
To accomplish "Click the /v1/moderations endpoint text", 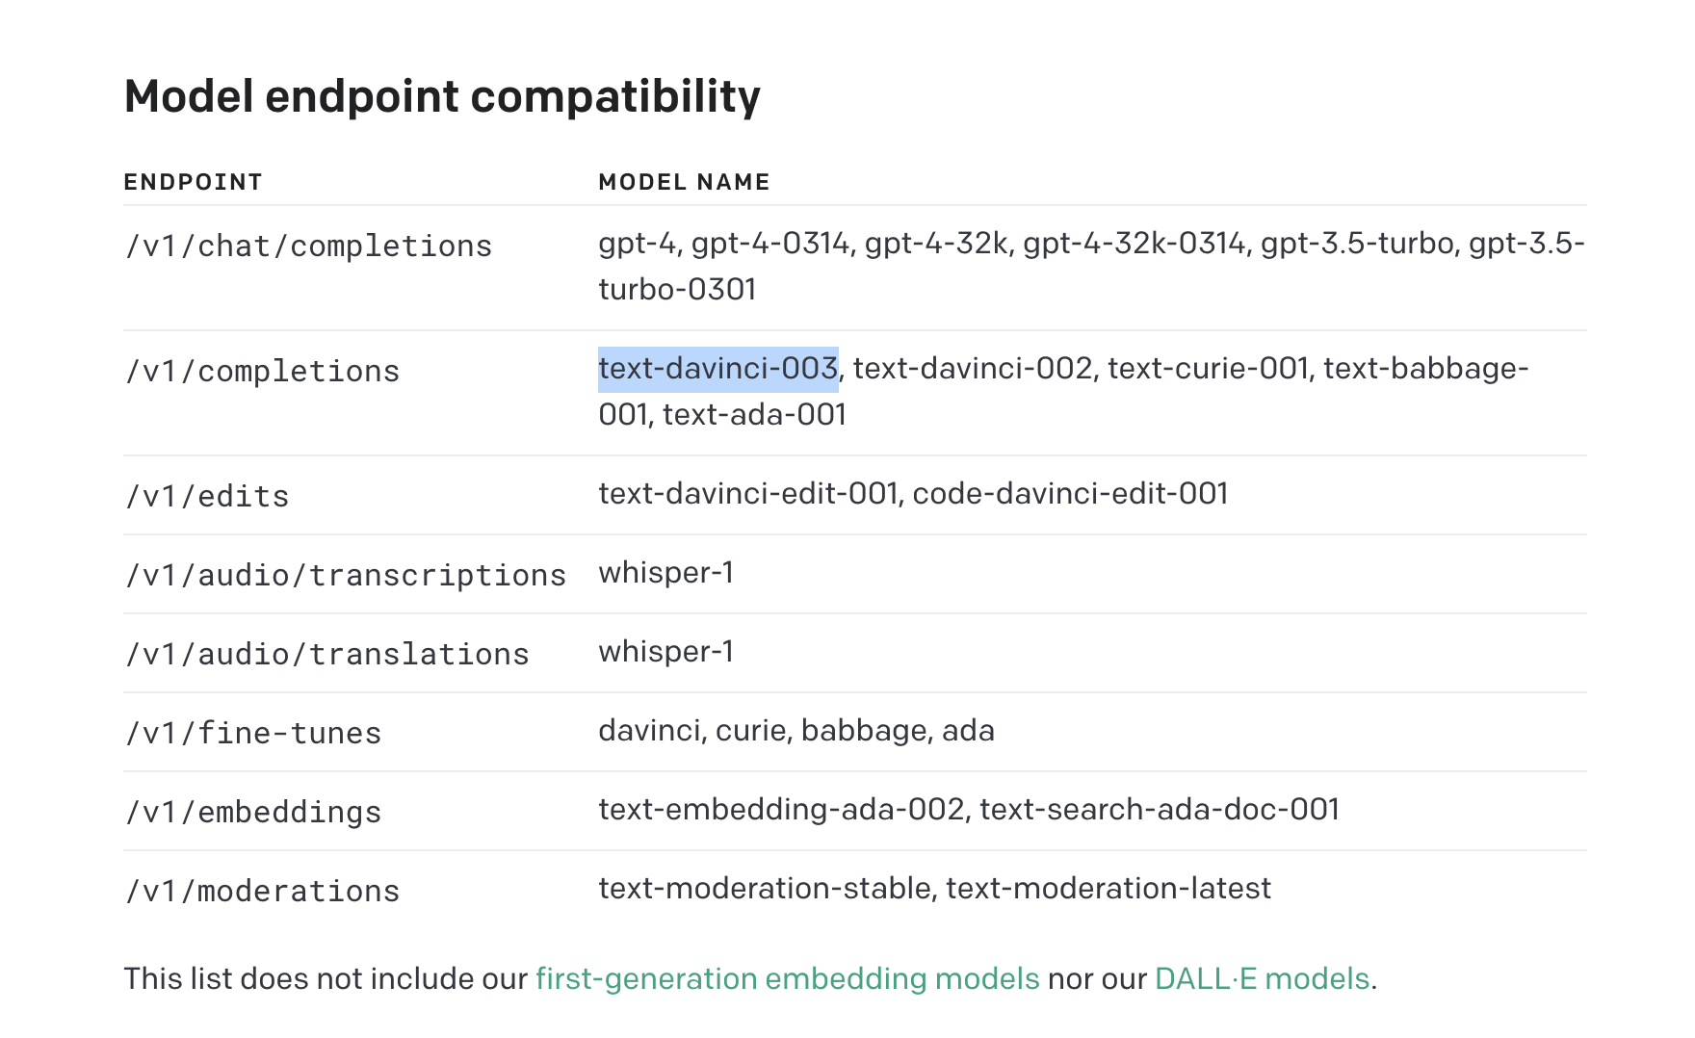I will (262, 892).
